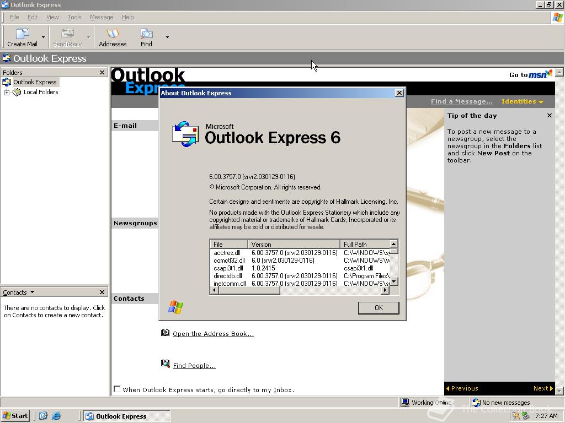
Task: Open the Tools menu
Action: [74, 17]
